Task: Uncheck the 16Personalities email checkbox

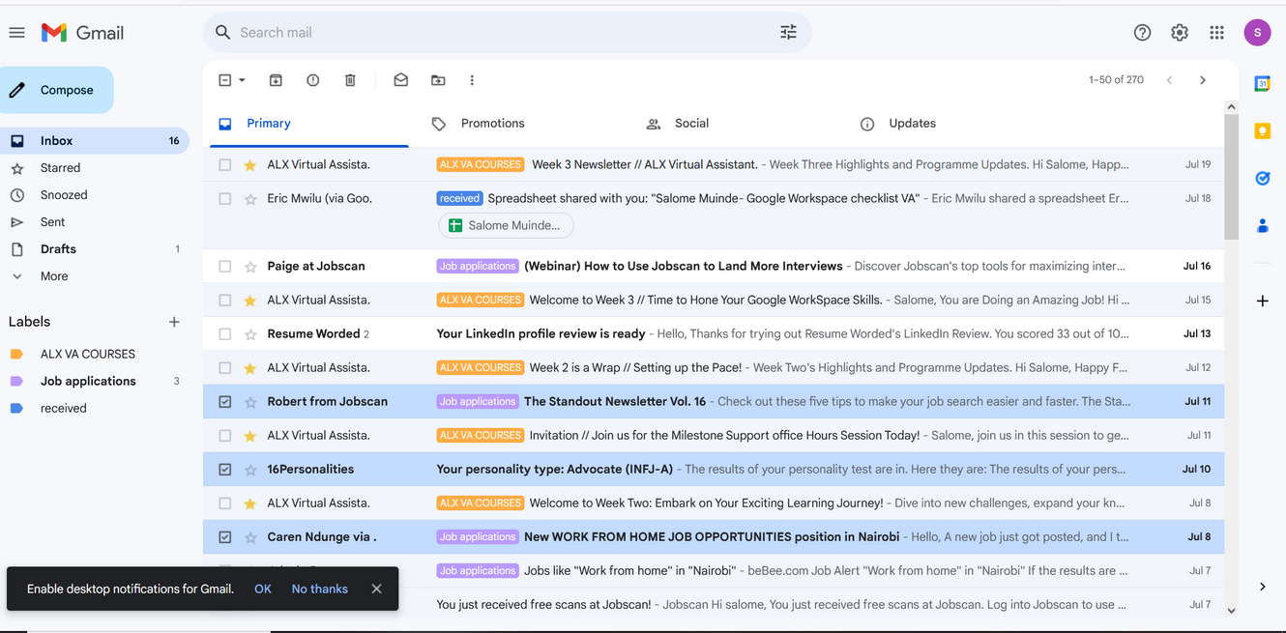Action: coord(225,470)
